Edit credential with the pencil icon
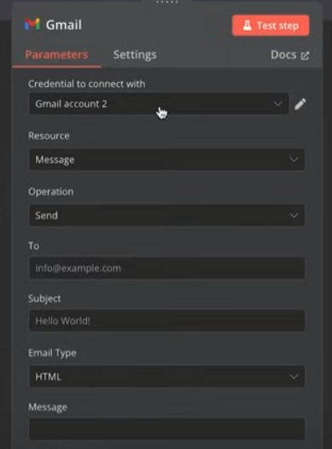332x449 pixels. click(300, 104)
